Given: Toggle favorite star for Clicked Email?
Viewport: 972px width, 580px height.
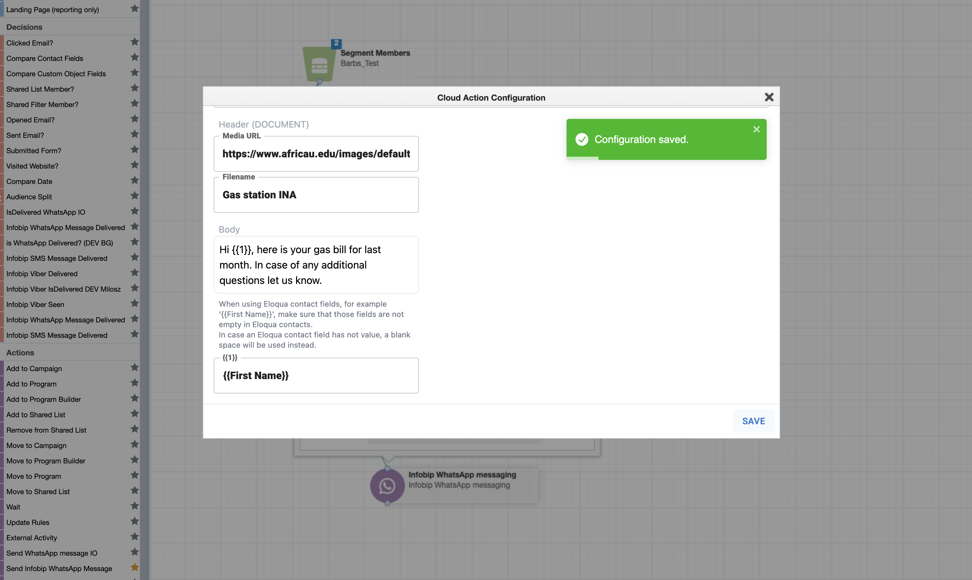Looking at the screenshot, I should click(x=134, y=42).
